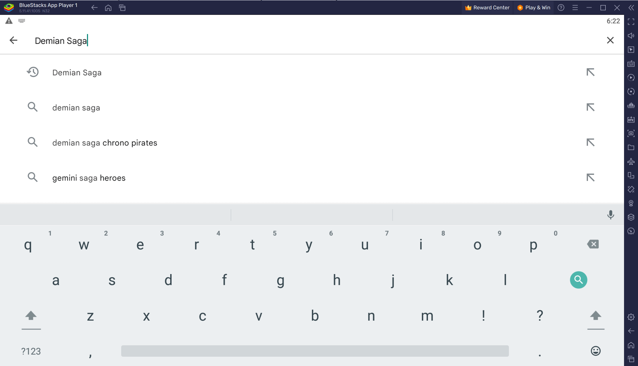Click the Install APK sidebar icon
Screen dimensions: 638x366
631,119
